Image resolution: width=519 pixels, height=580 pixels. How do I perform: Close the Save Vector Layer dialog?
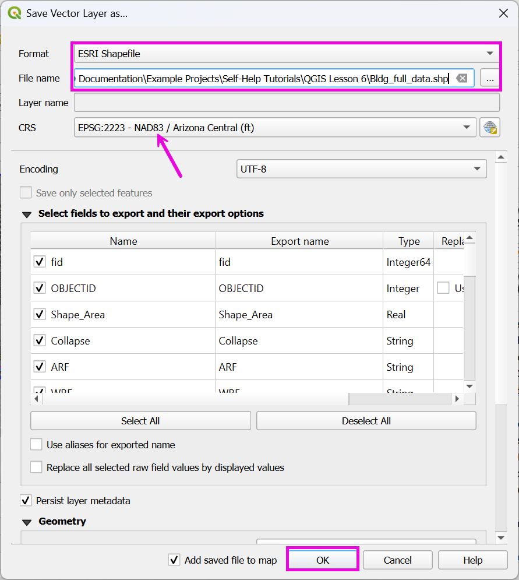pyautogui.click(x=503, y=13)
